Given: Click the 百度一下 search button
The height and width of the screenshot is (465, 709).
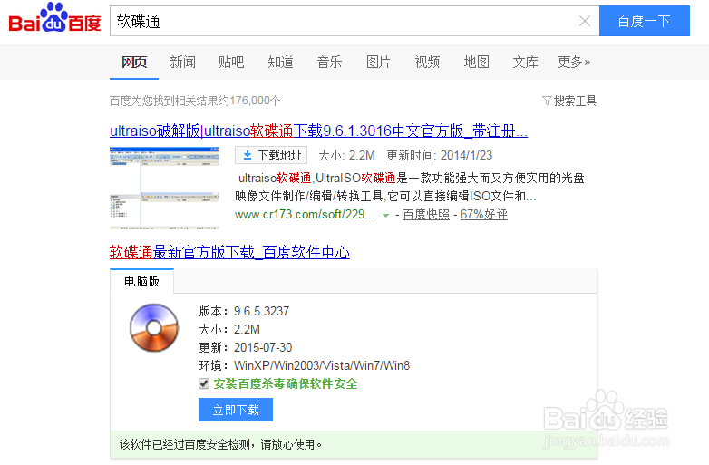Looking at the screenshot, I should click(x=645, y=21).
